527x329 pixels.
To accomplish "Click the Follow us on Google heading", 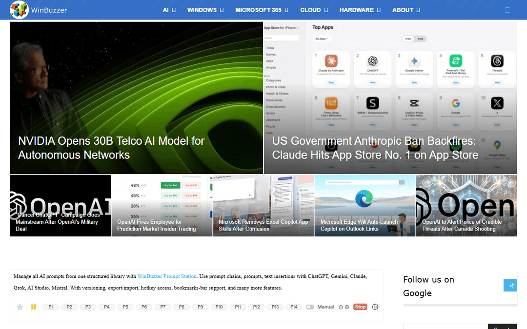I will [428, 287].
